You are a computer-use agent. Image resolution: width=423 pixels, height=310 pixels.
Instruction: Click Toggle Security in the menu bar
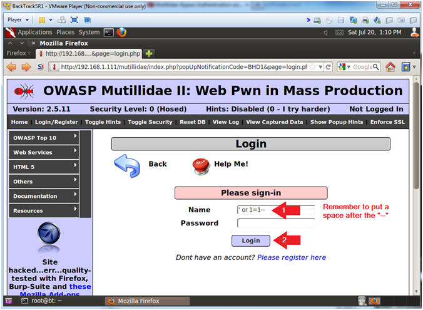tap(150, 122)
